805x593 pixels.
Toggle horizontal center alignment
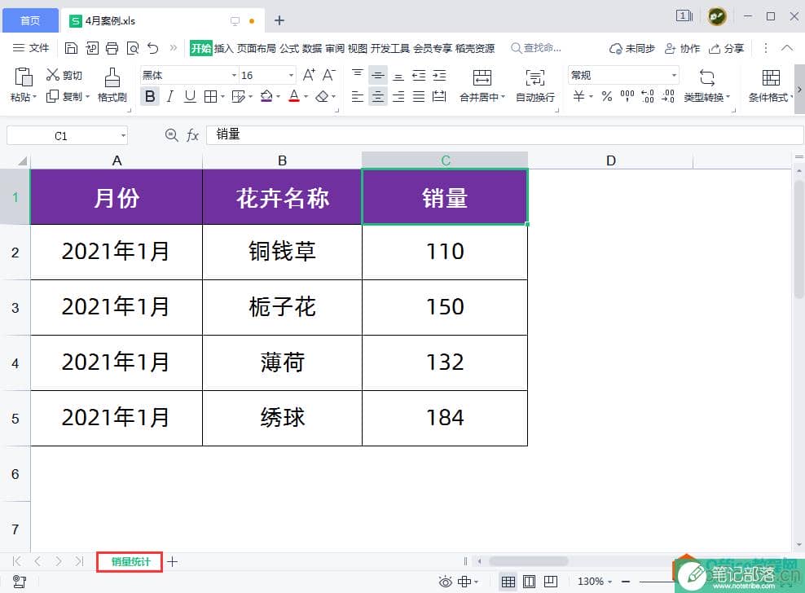pyautogui.click(x=378, y=96)
